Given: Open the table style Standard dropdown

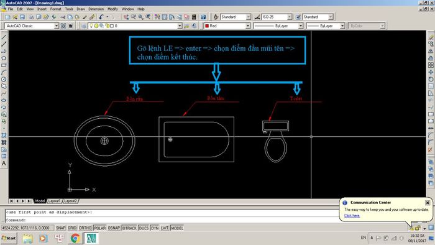Looking at the screenshot, I should click(x=331, y=17).
